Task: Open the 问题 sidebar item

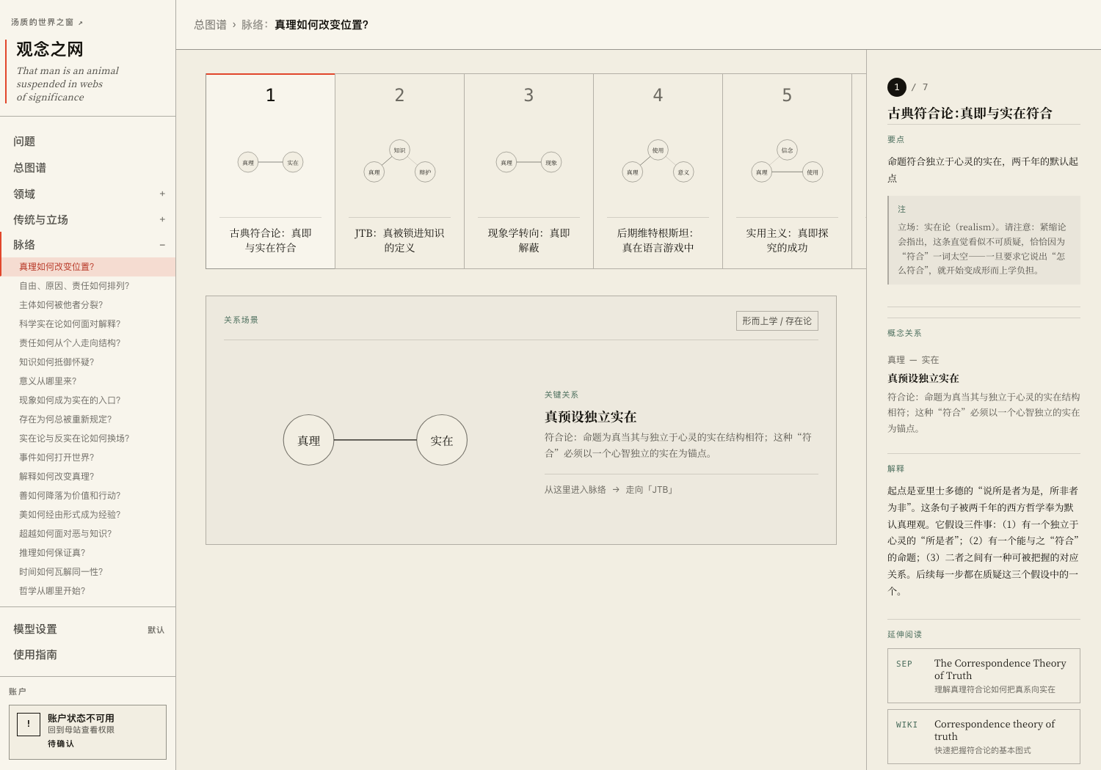Action: click(88, 142)
